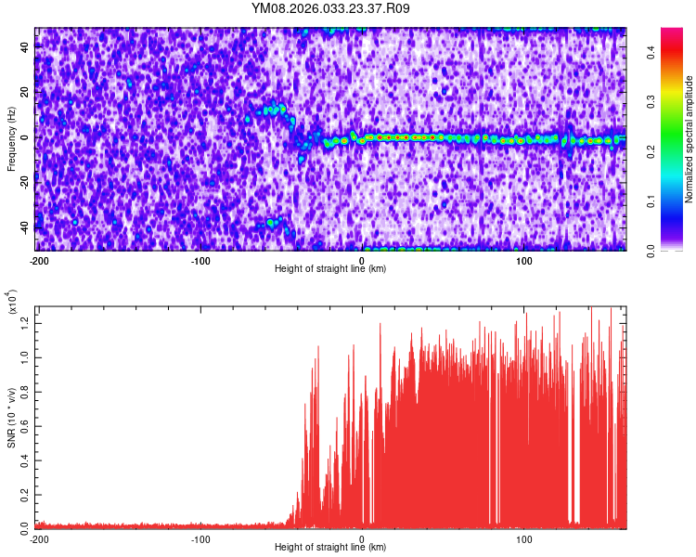Click the 1.2 tick on the SNR axis
Screen dimensions: 696x557
pyautogui.click(x=25, y=322)
